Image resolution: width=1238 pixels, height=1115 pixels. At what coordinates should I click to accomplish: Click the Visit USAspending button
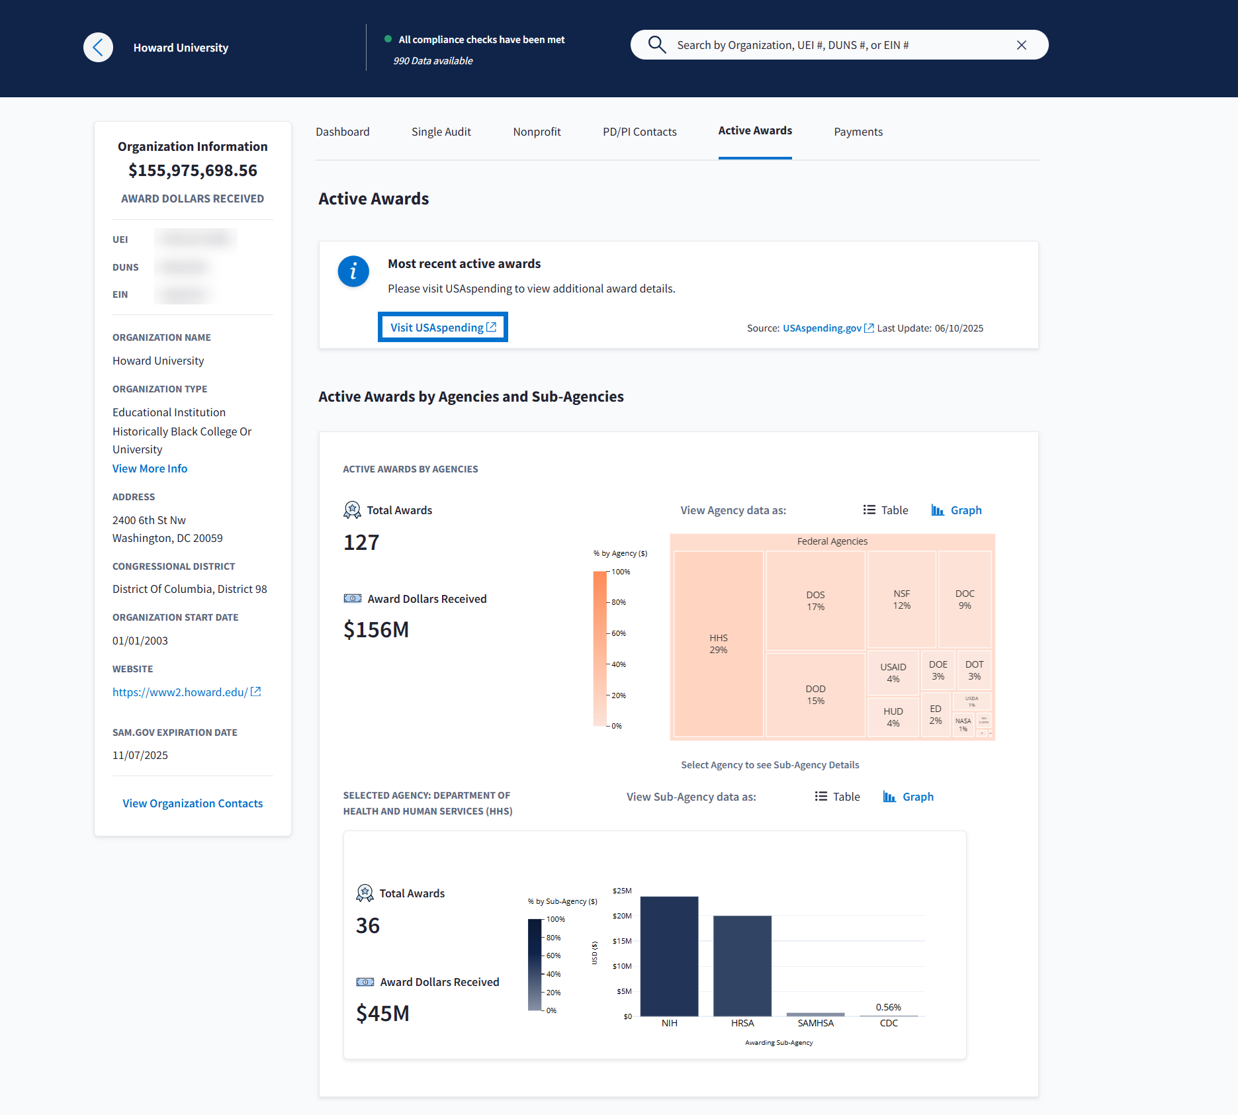(x=443, y=328)
